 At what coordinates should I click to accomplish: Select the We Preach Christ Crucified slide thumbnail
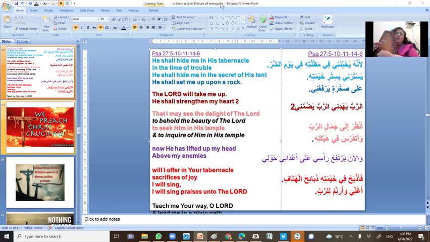40,127
